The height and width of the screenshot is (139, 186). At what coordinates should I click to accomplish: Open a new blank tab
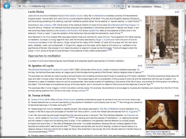pos(166,7)
